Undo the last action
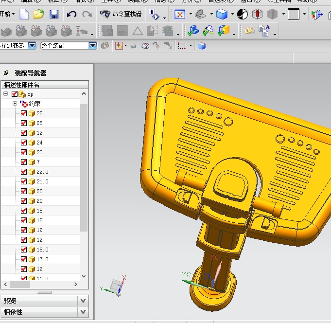Viewport: 331px width, 323px height. pyautogui.click(x=72, y=14)
